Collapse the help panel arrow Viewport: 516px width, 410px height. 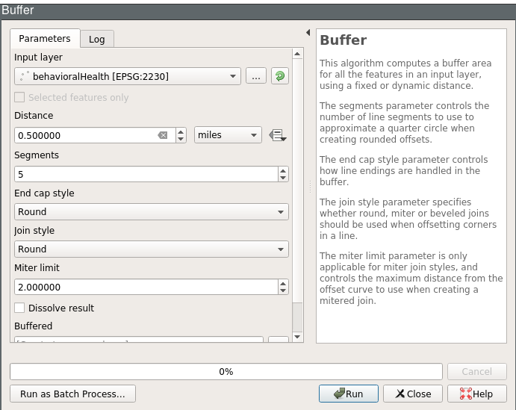[308, 33]
